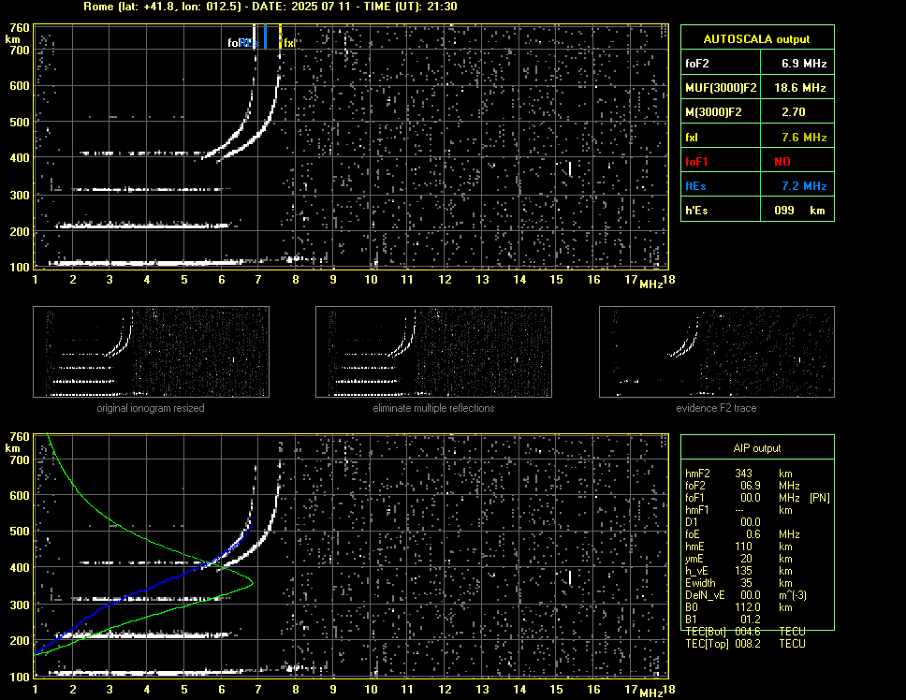Click the 'TEC[Top]' label
This screenshot has height=700, width=906.
[x=707, y=644]
